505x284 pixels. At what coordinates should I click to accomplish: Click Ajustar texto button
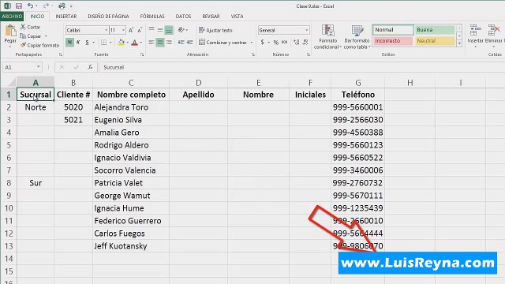point(215,30)
